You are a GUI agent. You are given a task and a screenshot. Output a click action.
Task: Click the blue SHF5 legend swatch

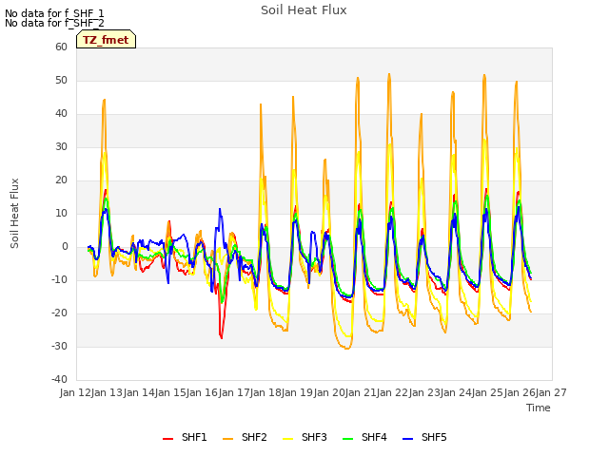tap(408, 439)
